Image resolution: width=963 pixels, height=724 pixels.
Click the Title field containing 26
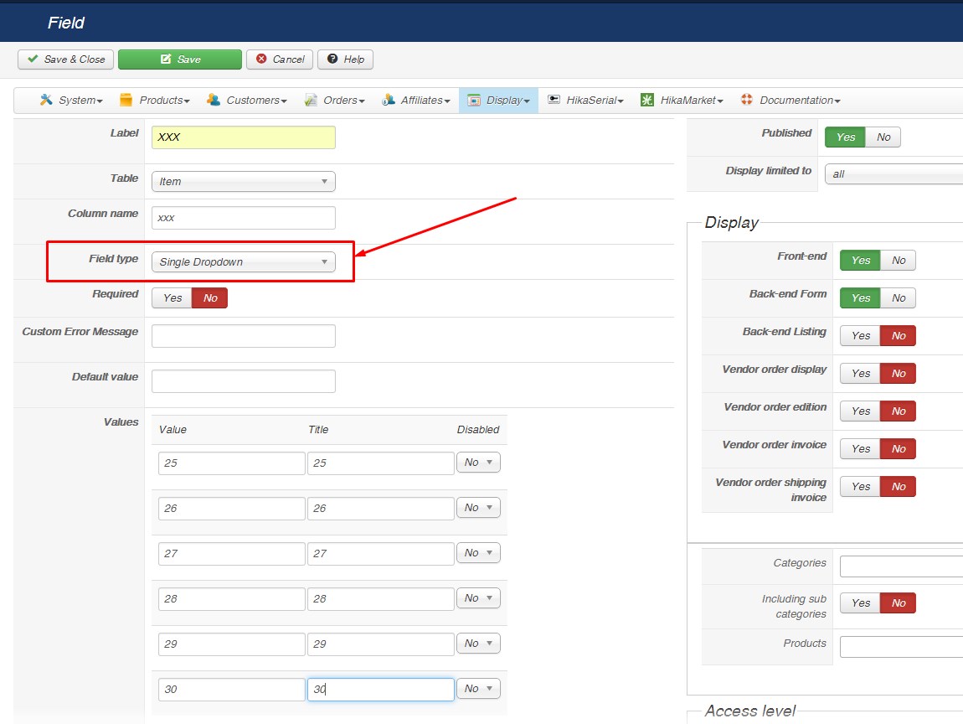point(381,509)
